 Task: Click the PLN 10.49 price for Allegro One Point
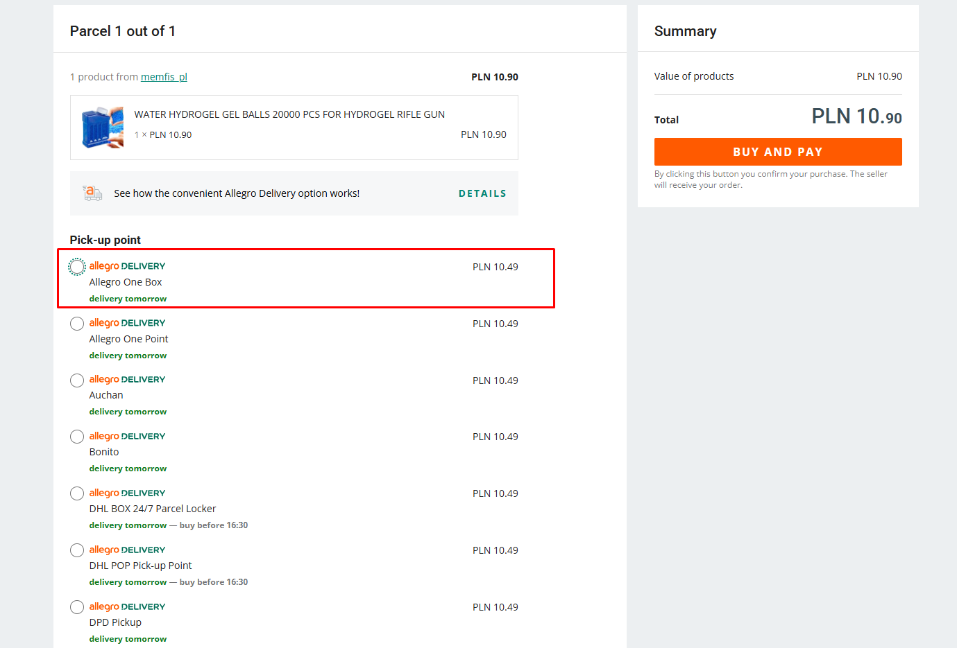[x=496, y=324]
